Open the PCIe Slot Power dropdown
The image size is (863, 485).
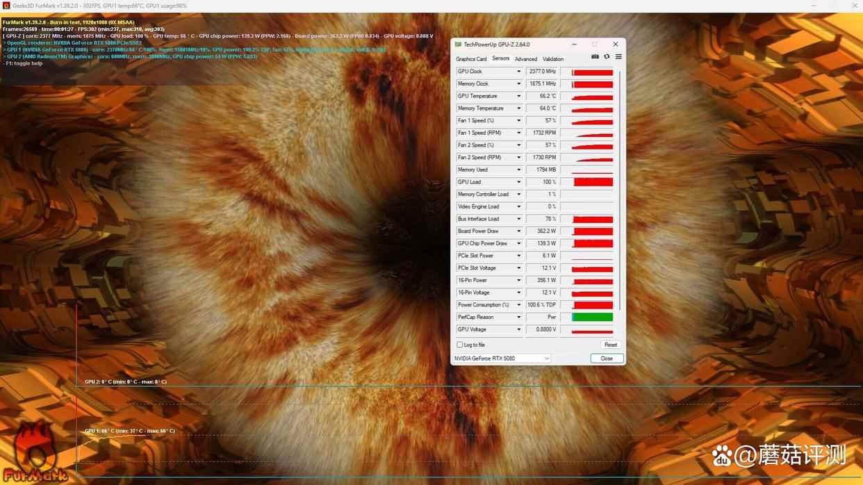pos(518,256)
